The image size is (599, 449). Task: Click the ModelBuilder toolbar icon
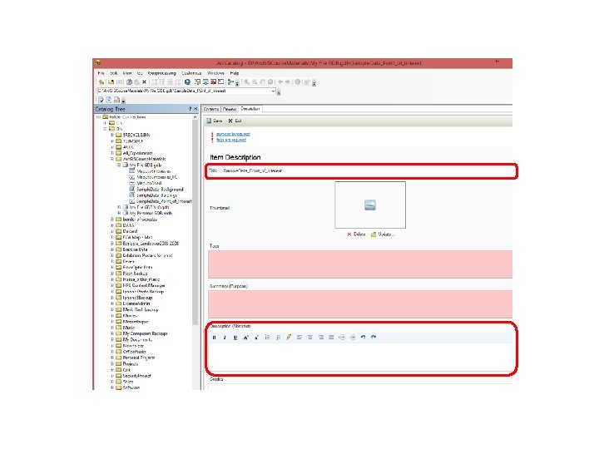230,82
